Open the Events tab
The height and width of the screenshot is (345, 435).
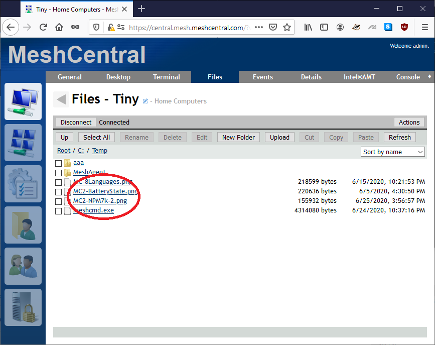[262, 77]
